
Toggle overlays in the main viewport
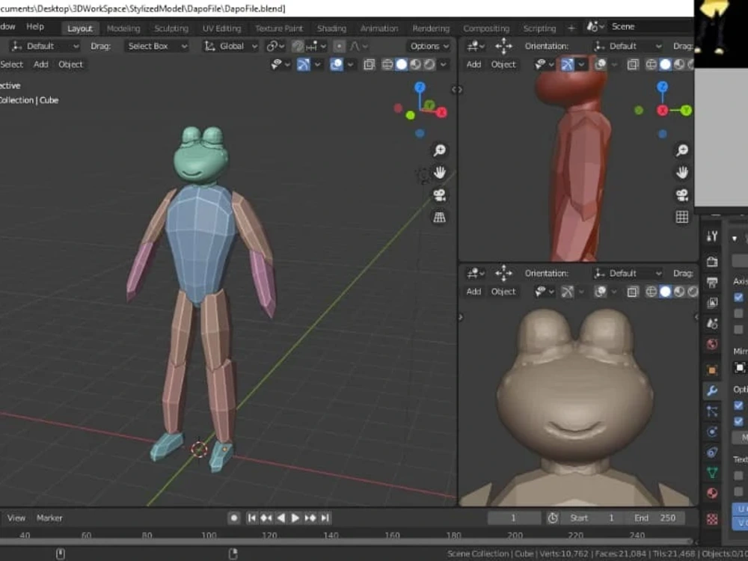click(x=336, y=64)
